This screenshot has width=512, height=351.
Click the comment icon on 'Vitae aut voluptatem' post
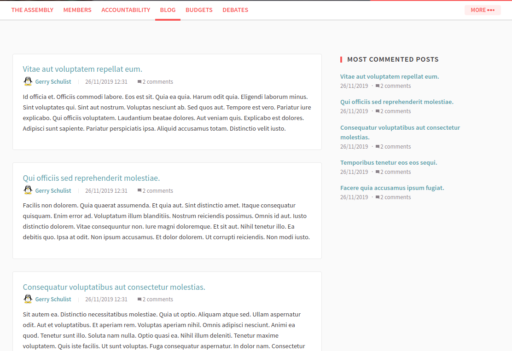139,81
